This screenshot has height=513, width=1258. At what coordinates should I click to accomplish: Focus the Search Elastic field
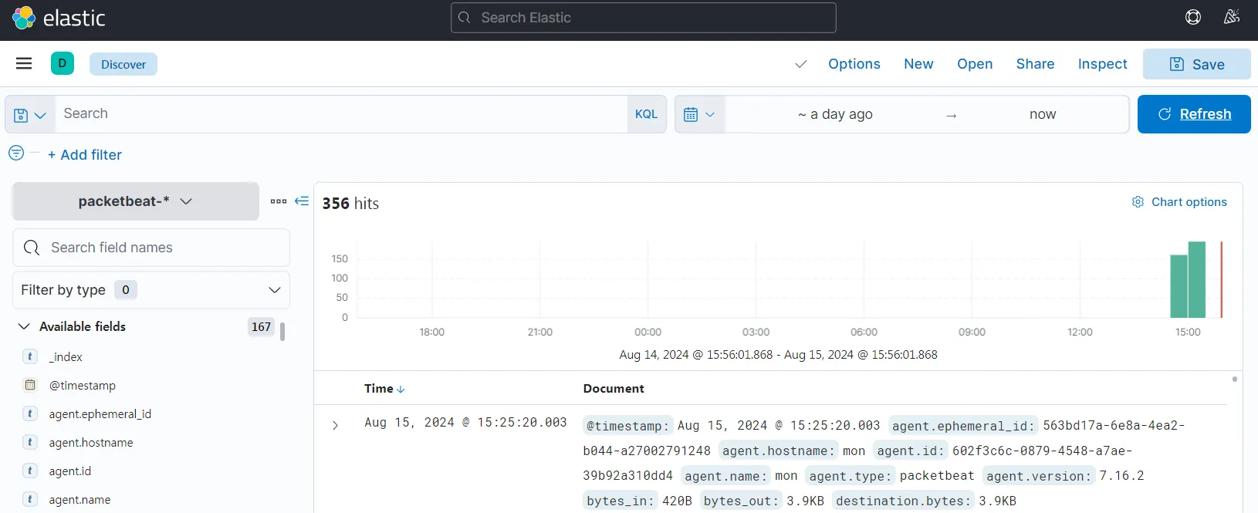644,18
